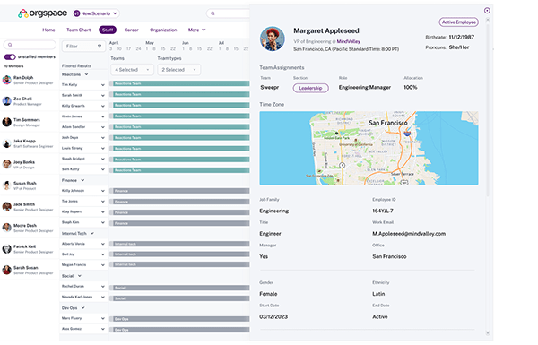Click the Active Employee badge
Viewport: 538px width, 345px height.
(459, 22)
